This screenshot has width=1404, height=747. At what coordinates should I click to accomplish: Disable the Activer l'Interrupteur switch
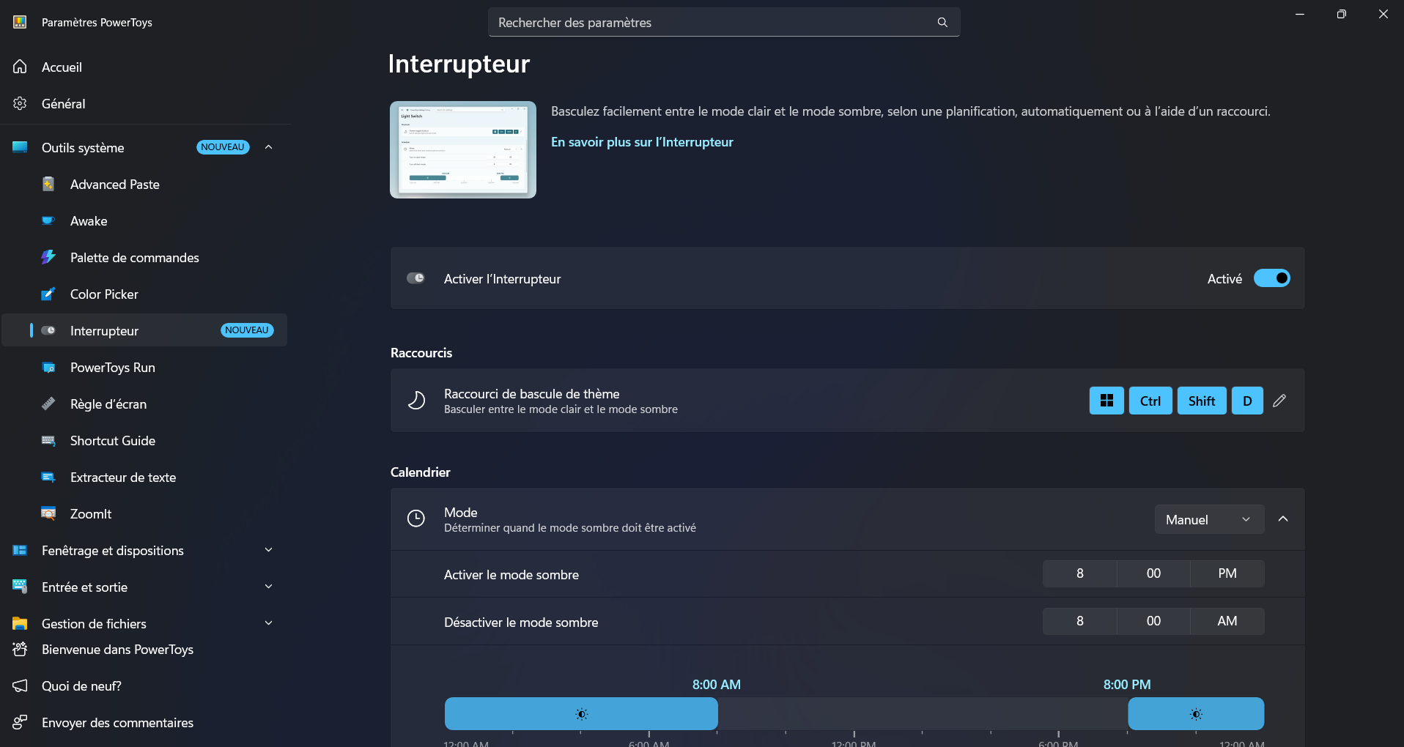(1272, 278)
